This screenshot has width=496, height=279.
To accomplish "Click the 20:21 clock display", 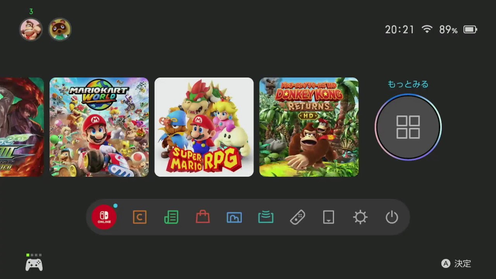I will pyautogui.click(x=400, y=29).
